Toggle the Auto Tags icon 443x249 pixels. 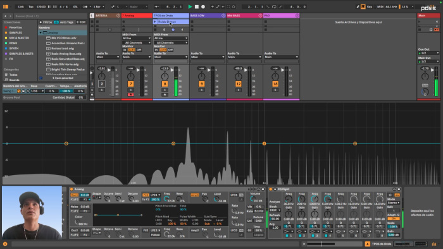(x=56, y=22)
